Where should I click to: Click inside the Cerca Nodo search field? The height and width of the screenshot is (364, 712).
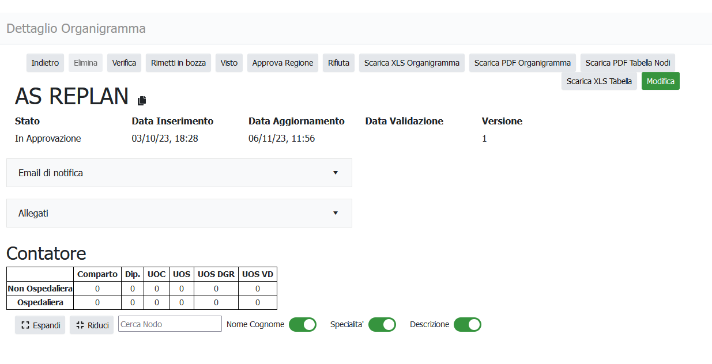click(x=169, y=324)
